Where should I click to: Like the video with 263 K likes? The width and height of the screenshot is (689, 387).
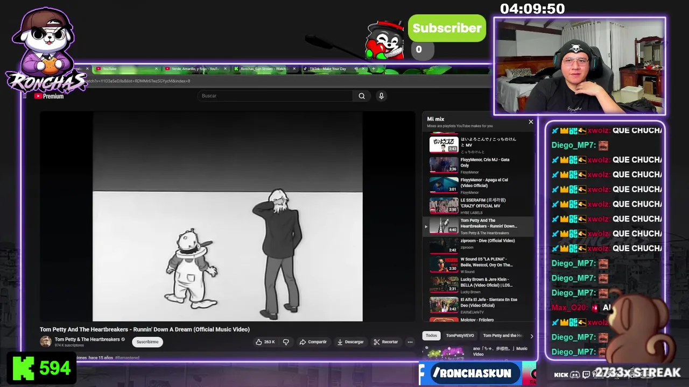(x=265, y=342)
